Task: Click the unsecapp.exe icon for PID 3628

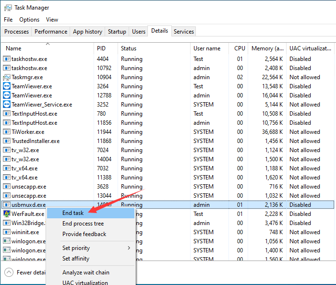Action: tap(7, 187)
